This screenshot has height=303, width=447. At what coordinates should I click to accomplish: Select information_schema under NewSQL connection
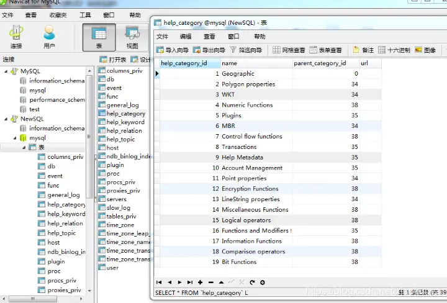click(x=52, y=129)
